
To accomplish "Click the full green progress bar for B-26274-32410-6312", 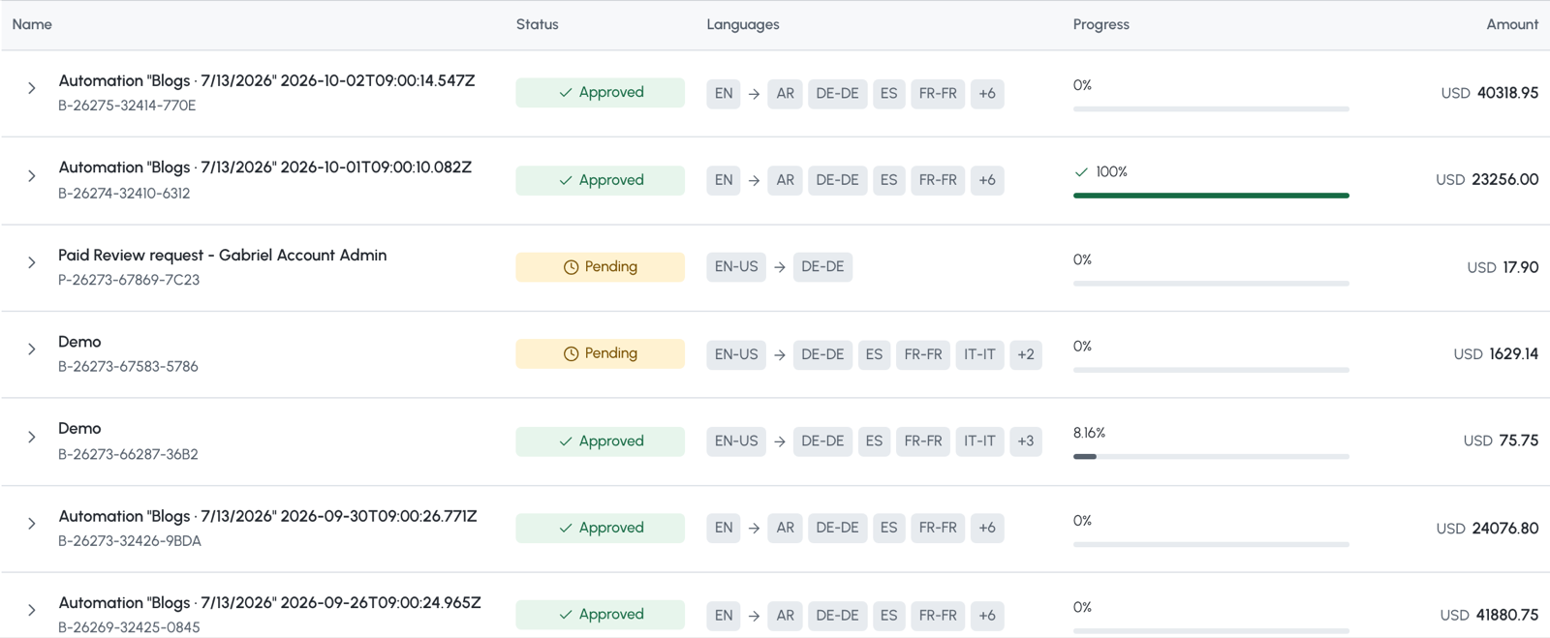I will click(1211, 196).
